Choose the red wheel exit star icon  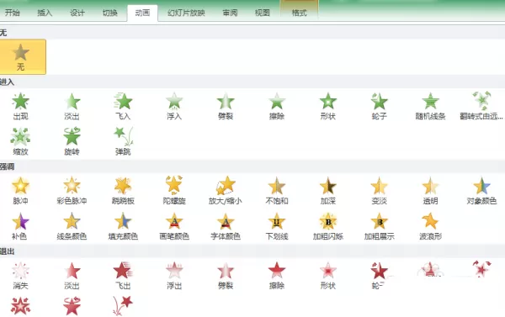379,271
